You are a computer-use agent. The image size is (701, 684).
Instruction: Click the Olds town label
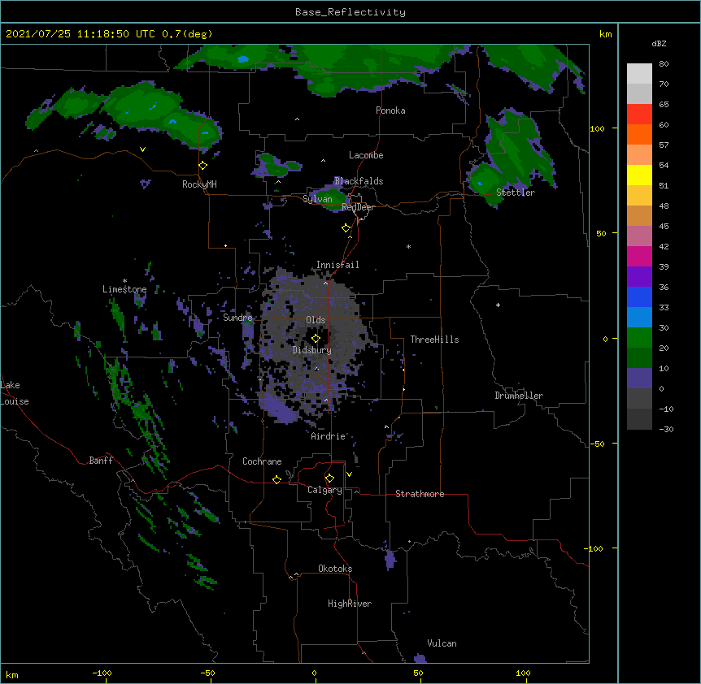(x=316, y=320)
